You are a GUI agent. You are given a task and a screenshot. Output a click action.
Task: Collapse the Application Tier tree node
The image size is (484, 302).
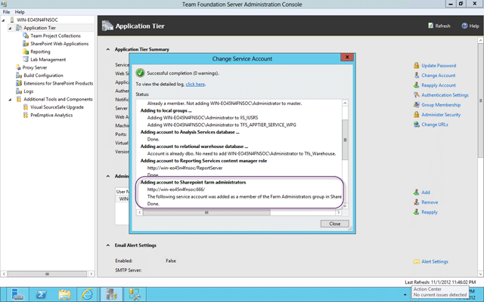[x=10, y=28]
